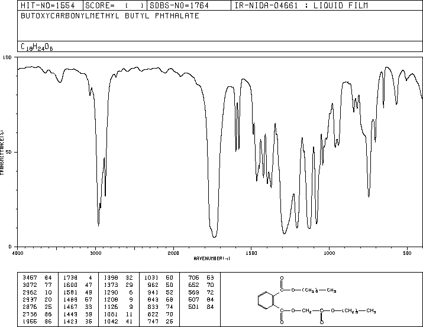Click the 1489 peak table entry
This screenshot has height=327, width=423.
78,299
